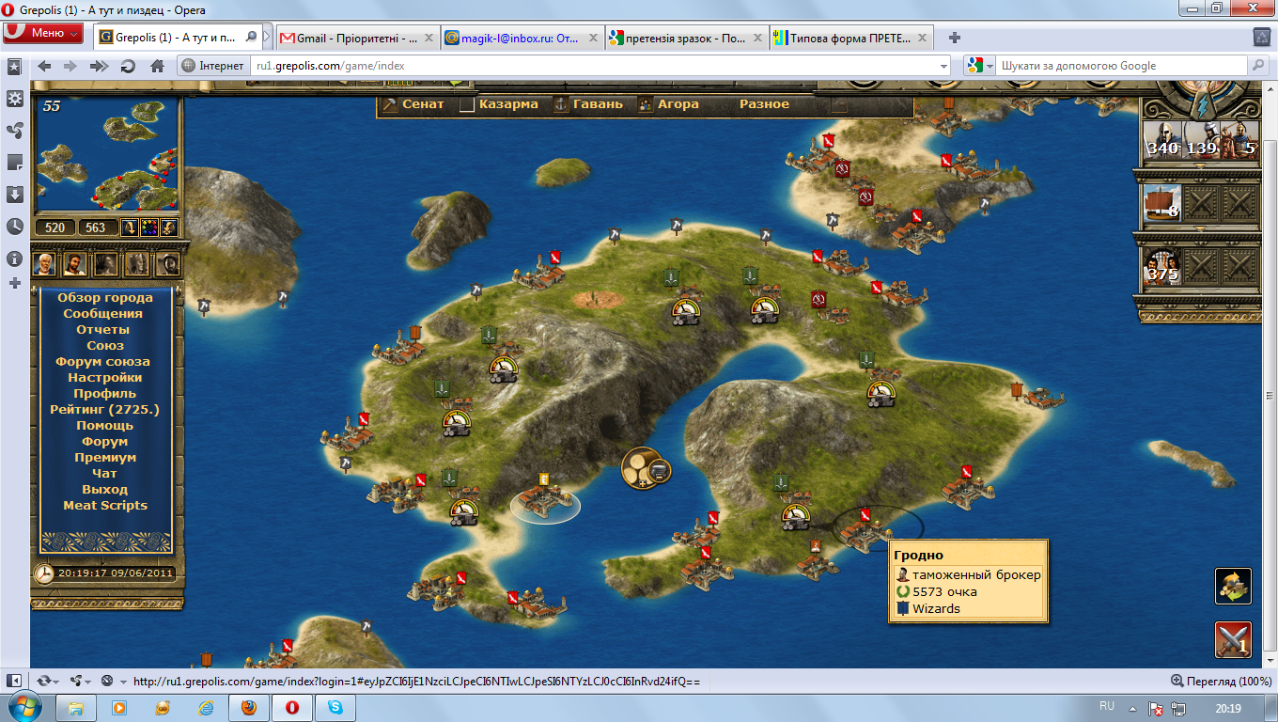Screen dimensions: 1278x722
Task: Open the Разное menu item
Action: click(764, 104)
